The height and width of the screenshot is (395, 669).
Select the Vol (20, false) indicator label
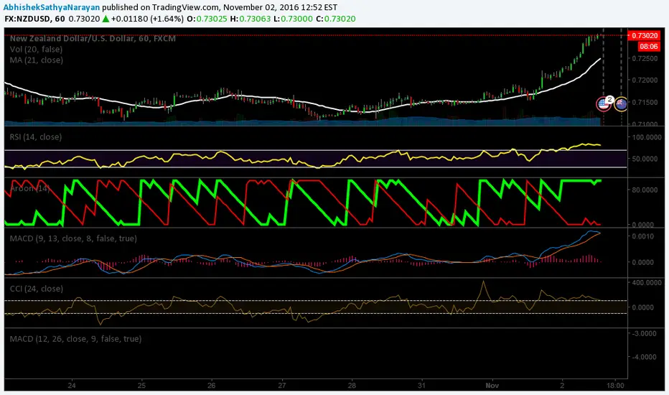click(x=36, y=49)
